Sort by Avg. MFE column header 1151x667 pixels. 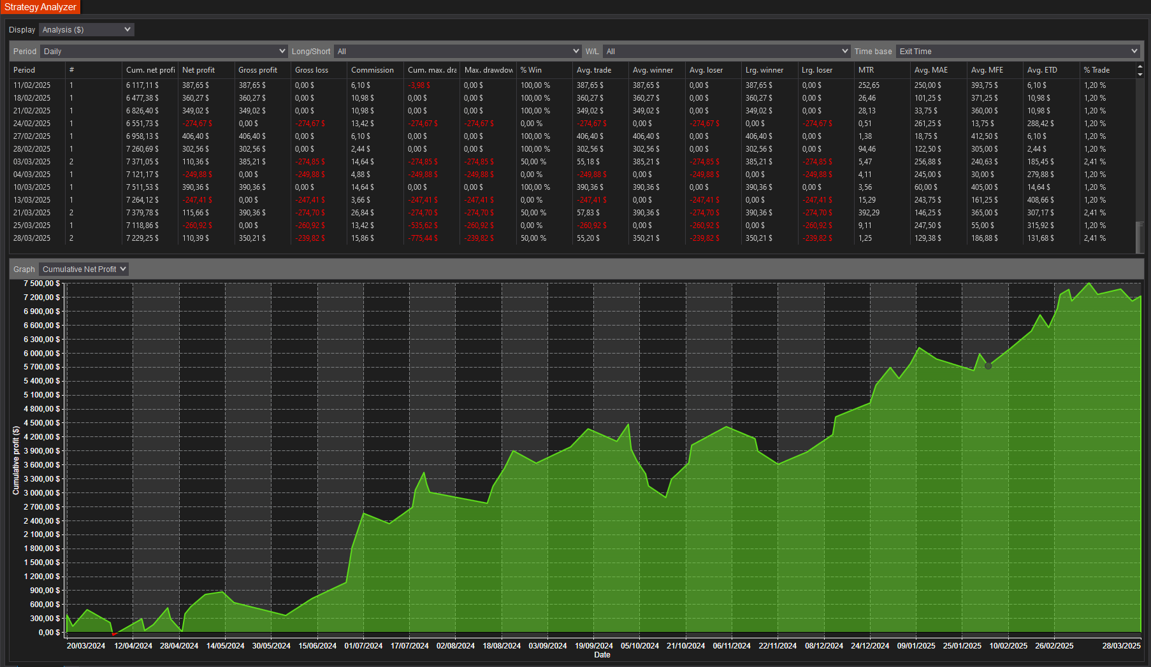click(995, 70)
